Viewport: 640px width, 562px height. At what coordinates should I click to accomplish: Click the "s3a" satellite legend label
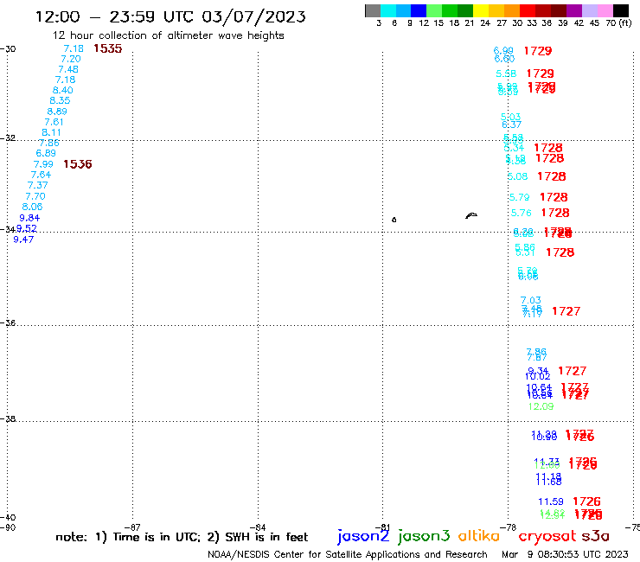pyautogui.click(x=596, y=536)
